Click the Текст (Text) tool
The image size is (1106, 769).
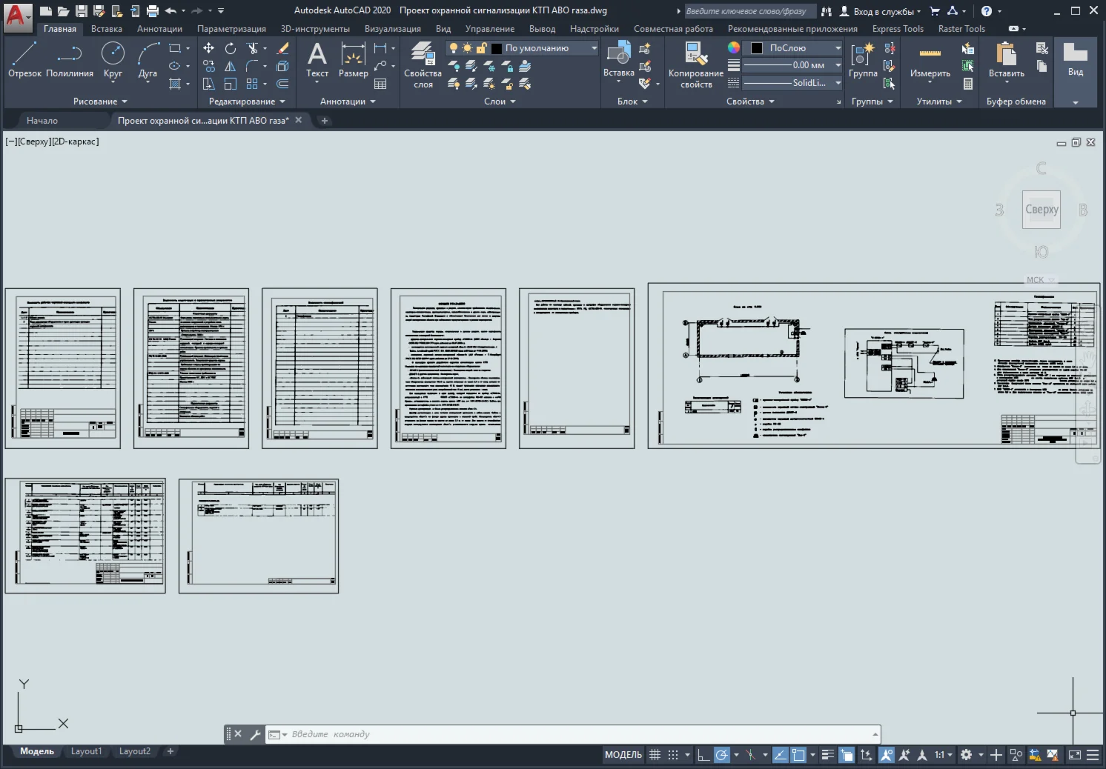click(x=317, y=59)
